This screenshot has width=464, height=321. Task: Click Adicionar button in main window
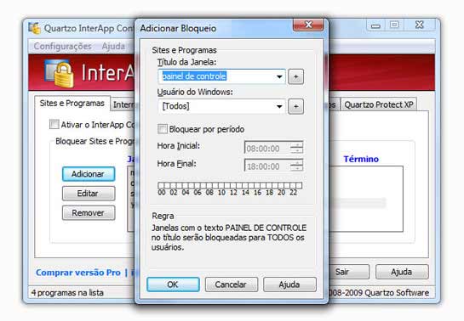point(89,174)
